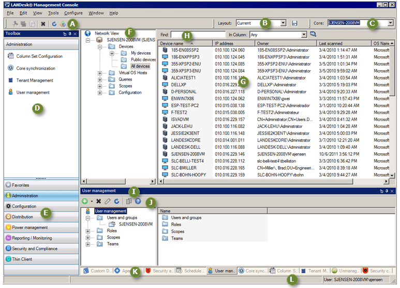Switch to Custom D.. bottom tab

98,271
